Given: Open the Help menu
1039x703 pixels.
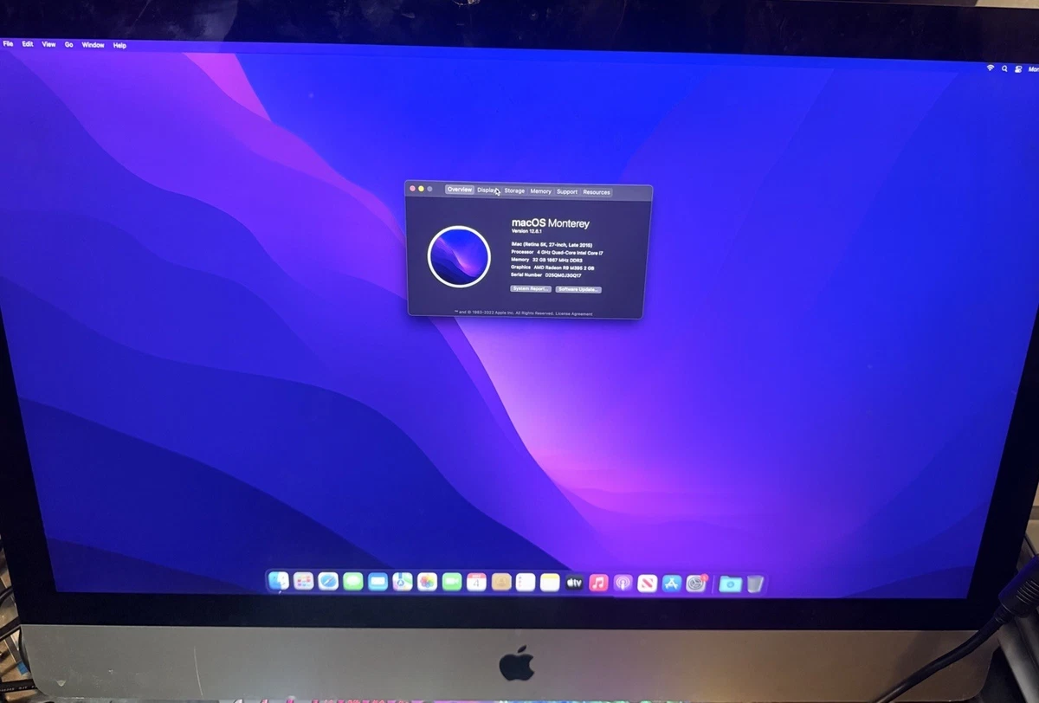Looking at the screenshot, I should tap(119, 45).
